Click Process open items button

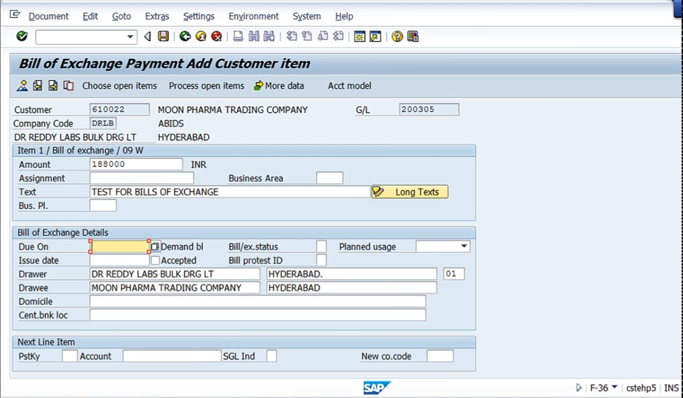coord(207,86)
